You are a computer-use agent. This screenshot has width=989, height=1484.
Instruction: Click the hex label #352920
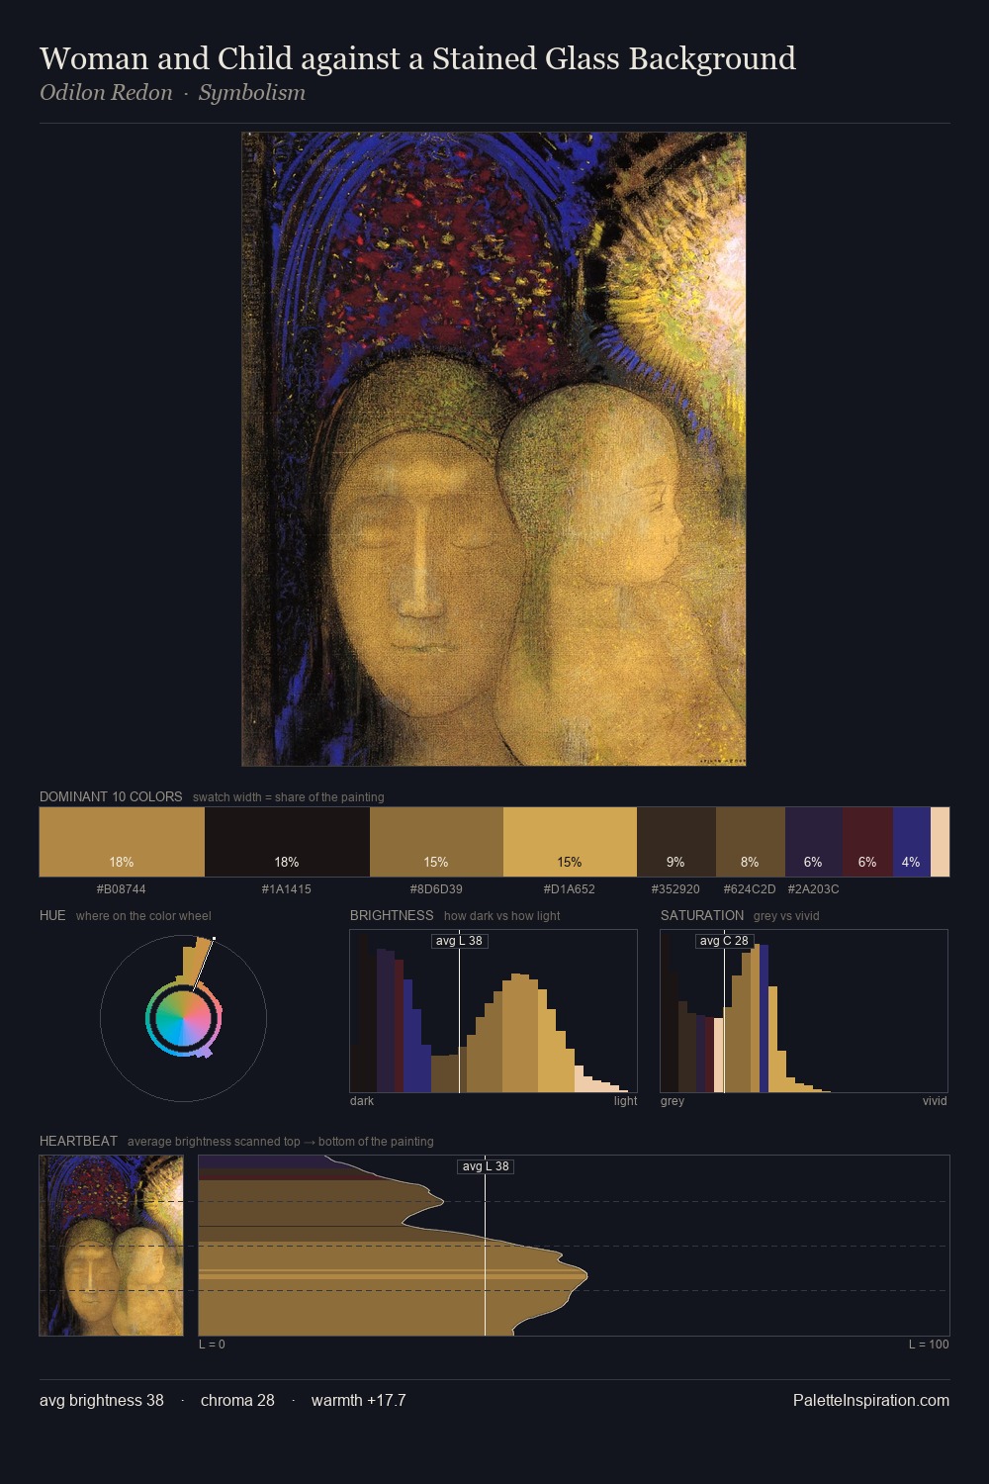point(675,889)
